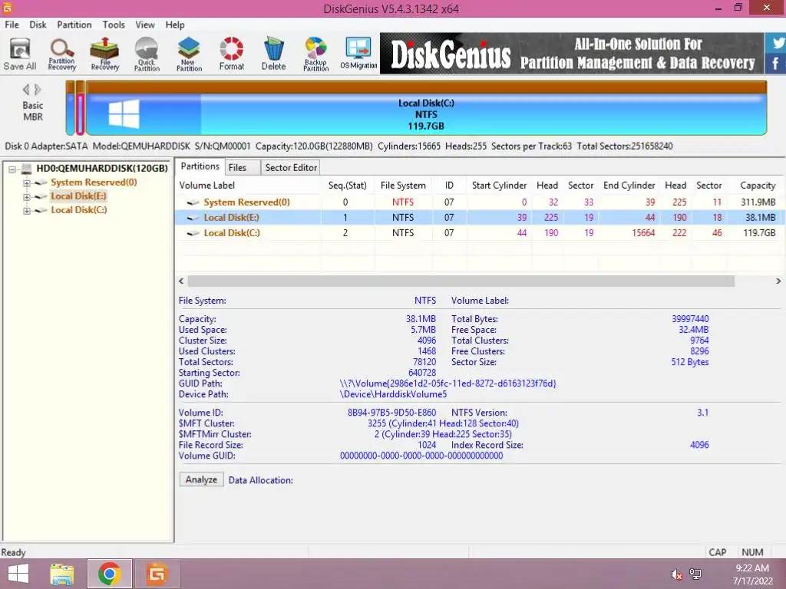The height and width of the screenshot is (589, 786).
Task: Click the Format toolbar icon
Action: point(232,54)
